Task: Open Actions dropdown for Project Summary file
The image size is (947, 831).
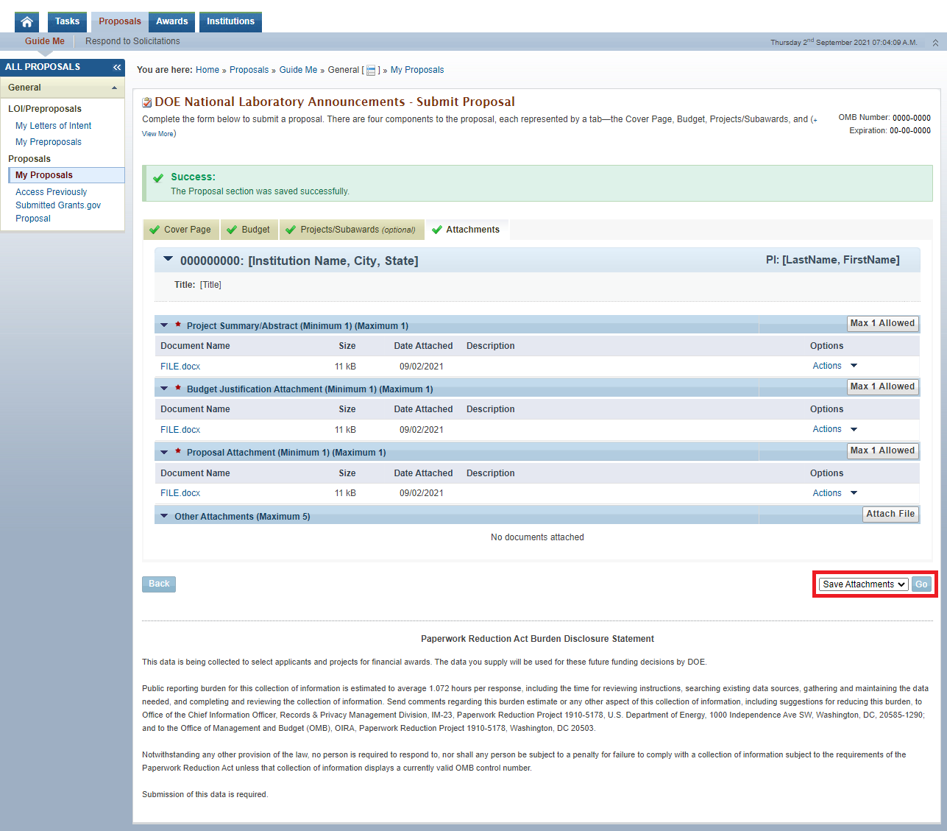Action: (834, 366)
